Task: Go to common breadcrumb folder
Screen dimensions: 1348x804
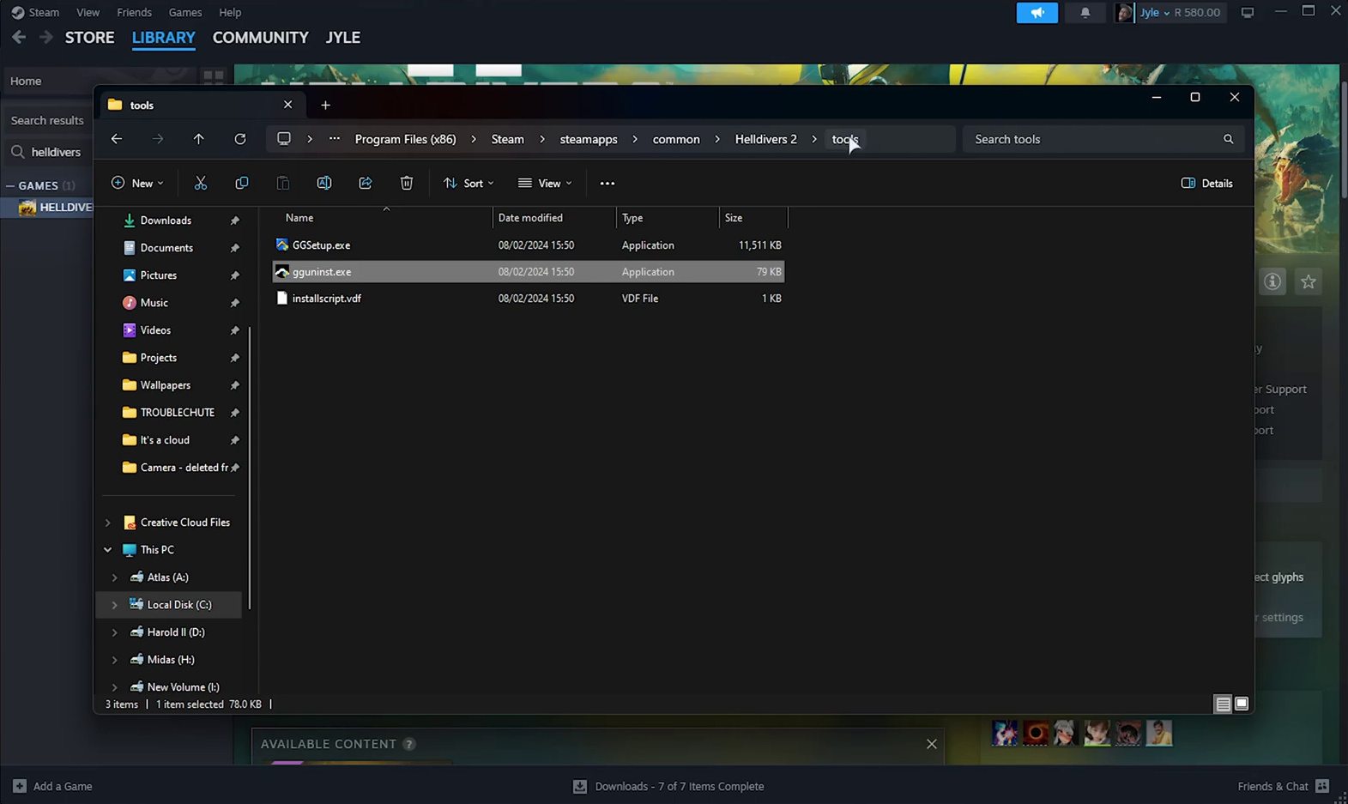Action: (x=676, y=139)
